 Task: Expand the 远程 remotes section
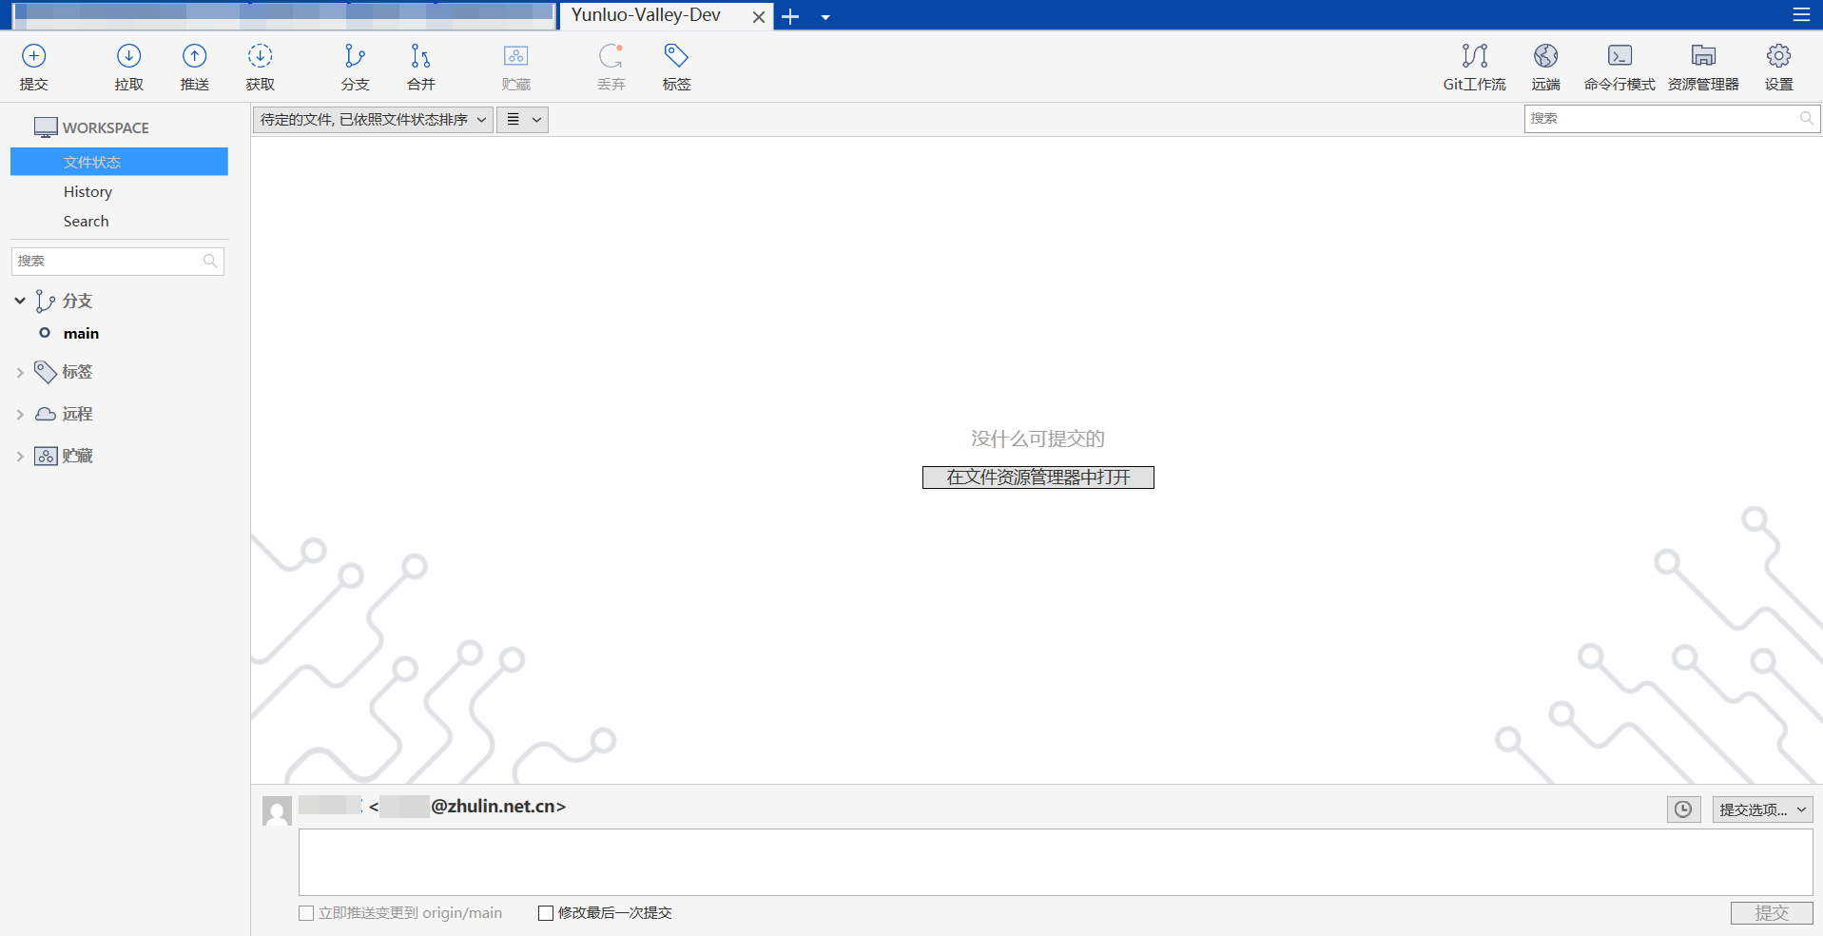20,415
